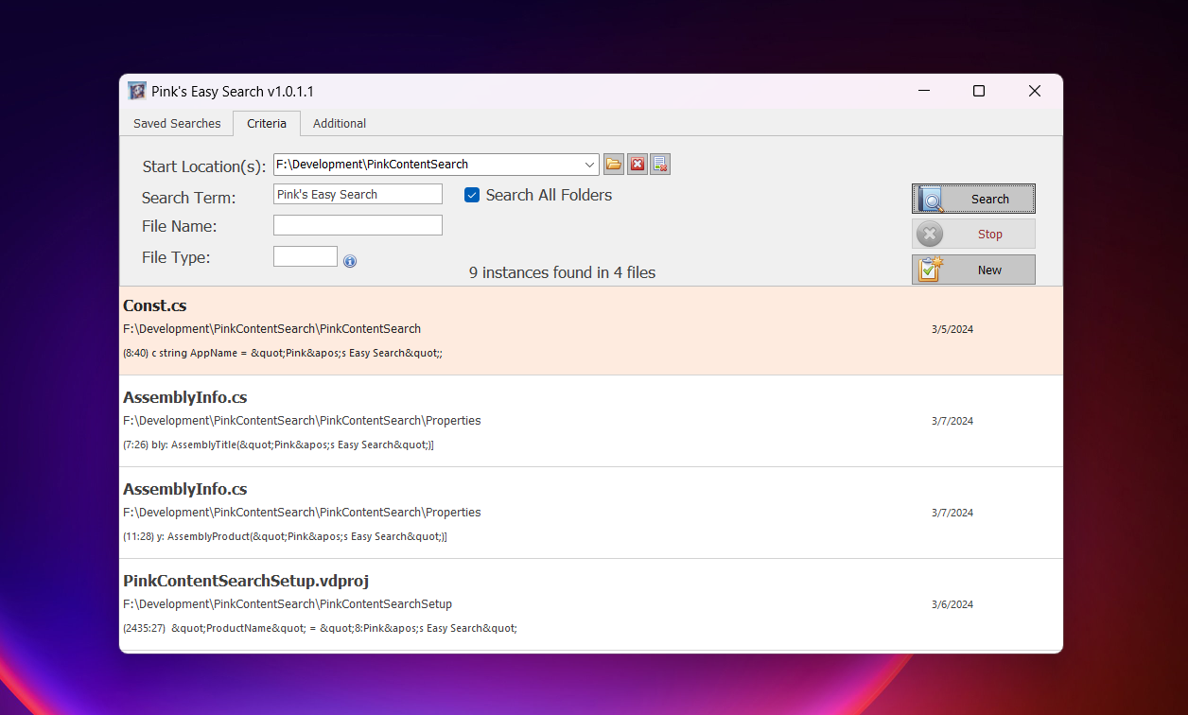Select the Criteria tab

tap(267, 124)
